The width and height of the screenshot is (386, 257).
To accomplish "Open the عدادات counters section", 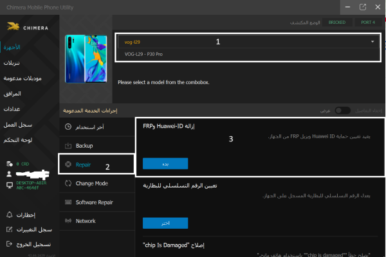I will tap(12, 109).
